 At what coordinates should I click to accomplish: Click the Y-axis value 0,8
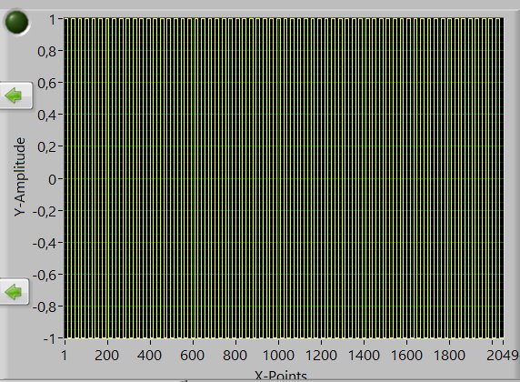[46, 52]
